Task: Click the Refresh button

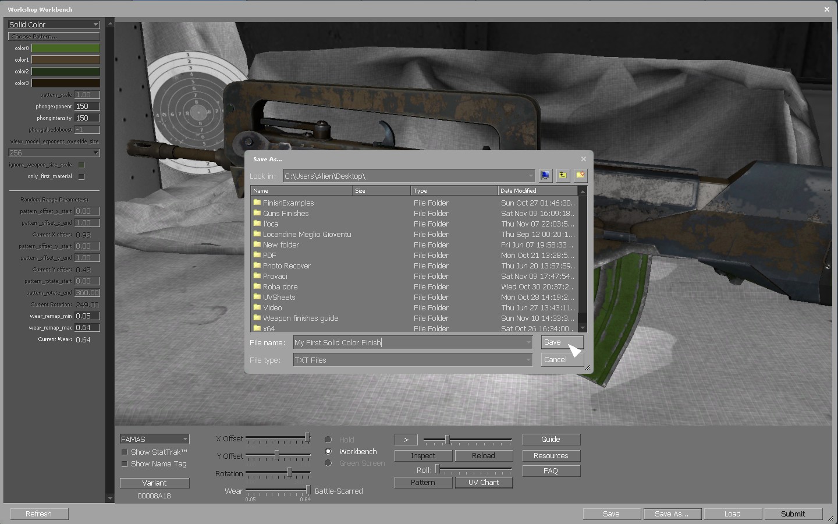Action: click(39, 514)
